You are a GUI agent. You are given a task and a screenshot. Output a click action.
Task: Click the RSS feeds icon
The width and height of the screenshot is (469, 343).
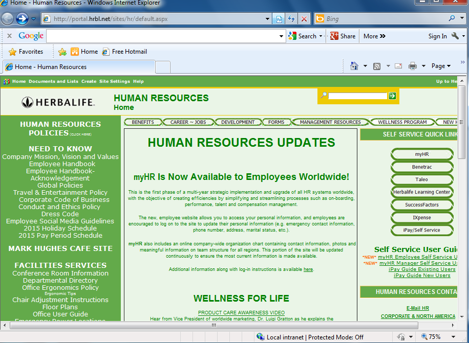(377, 66)
